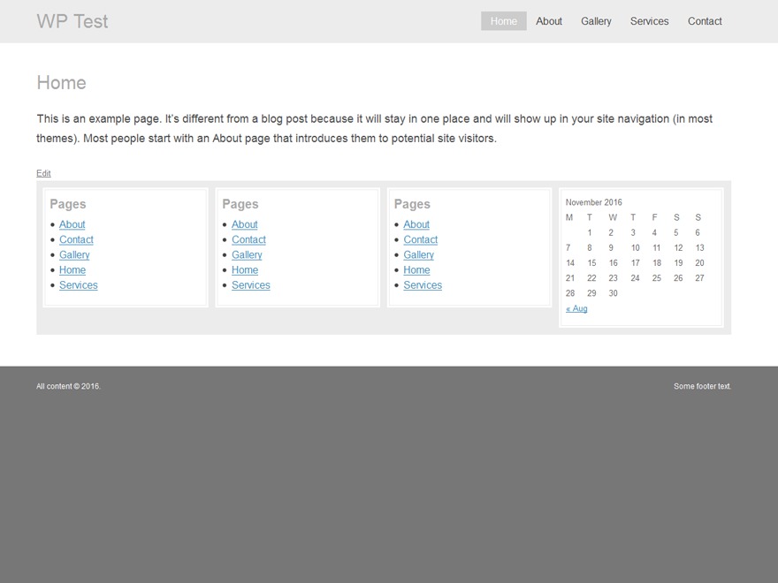Click day 25 in the calendar

(x=656, y=278)
